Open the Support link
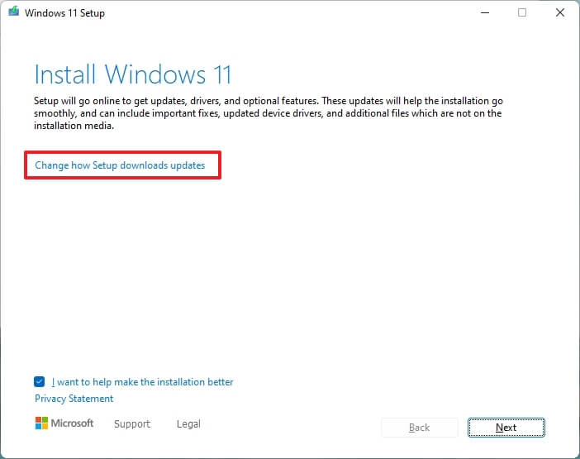The width and height of the screenshot is (580, 459). 132,424
